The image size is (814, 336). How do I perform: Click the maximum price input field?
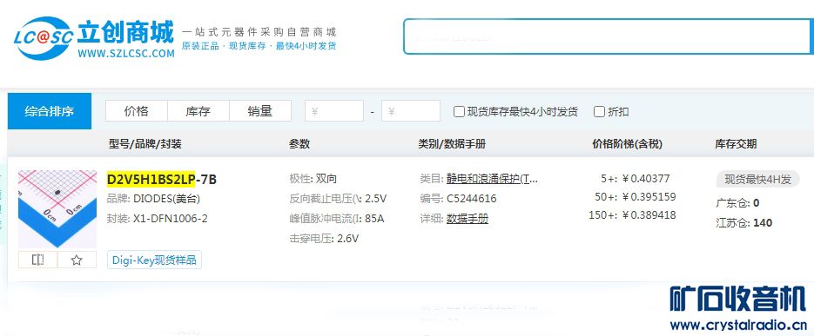pos(411,111)
